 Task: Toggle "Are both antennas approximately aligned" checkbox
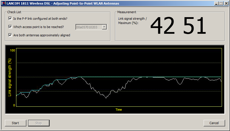[x=10, y=35]
